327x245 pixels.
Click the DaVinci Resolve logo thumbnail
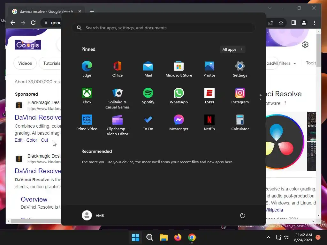coord(285,141)
